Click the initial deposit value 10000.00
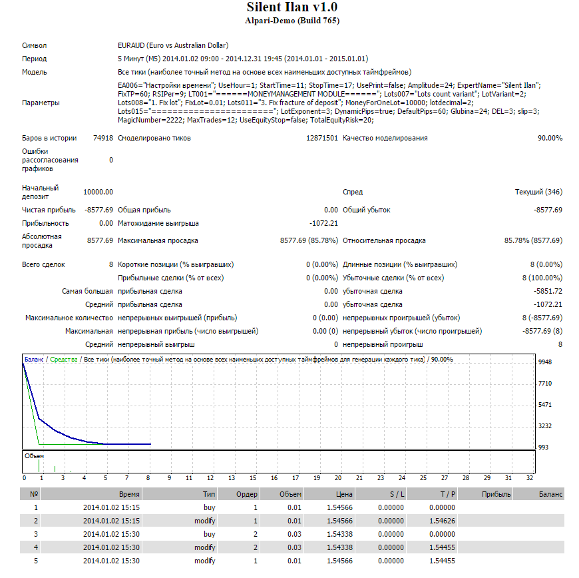Screen dimensions: 579x578 (98, 192)
